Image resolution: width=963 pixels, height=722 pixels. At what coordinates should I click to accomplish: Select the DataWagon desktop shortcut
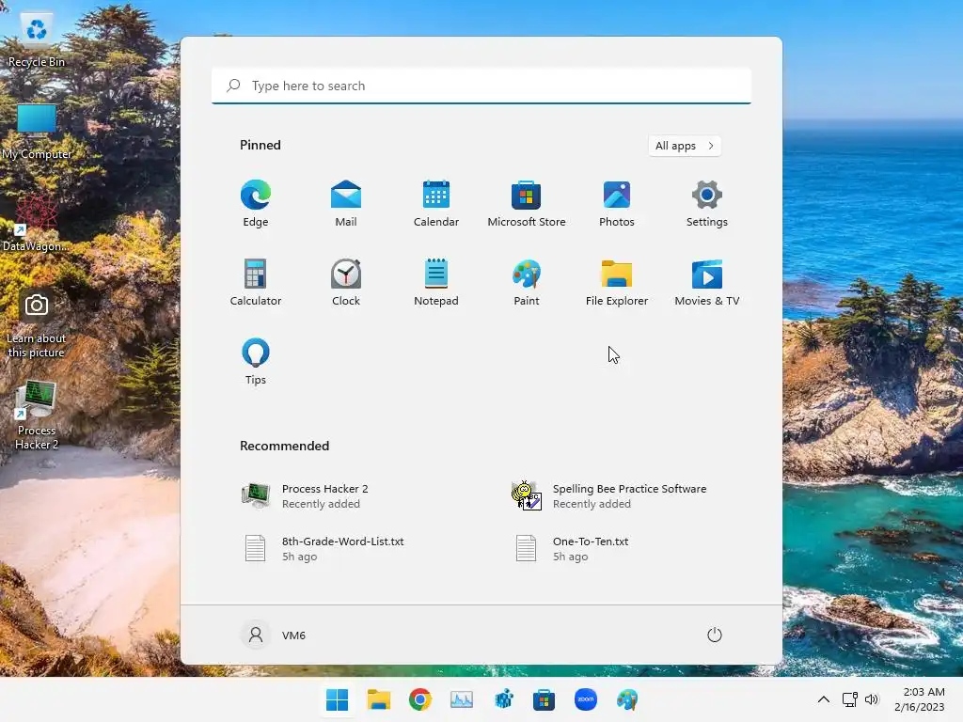click(37, 224)
